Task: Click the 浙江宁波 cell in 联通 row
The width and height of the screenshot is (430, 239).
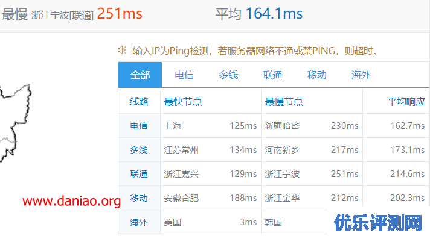Action: pyautogui.click(x=282, y=174)
